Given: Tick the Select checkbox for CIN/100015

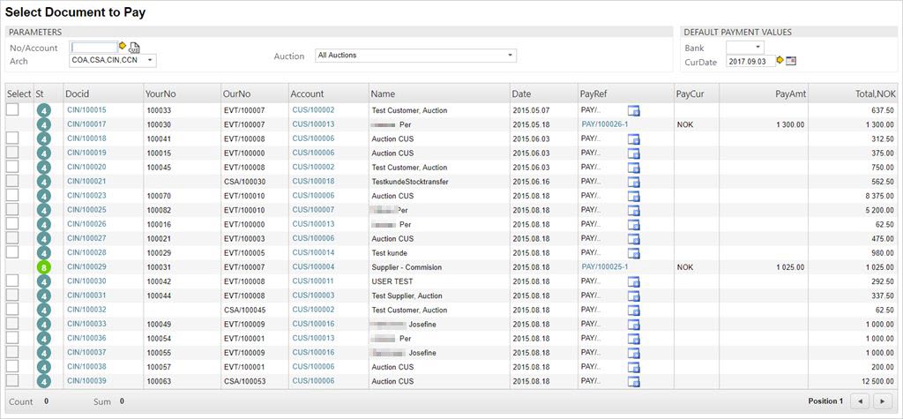Looking at the screenshot, I should 12,109.
